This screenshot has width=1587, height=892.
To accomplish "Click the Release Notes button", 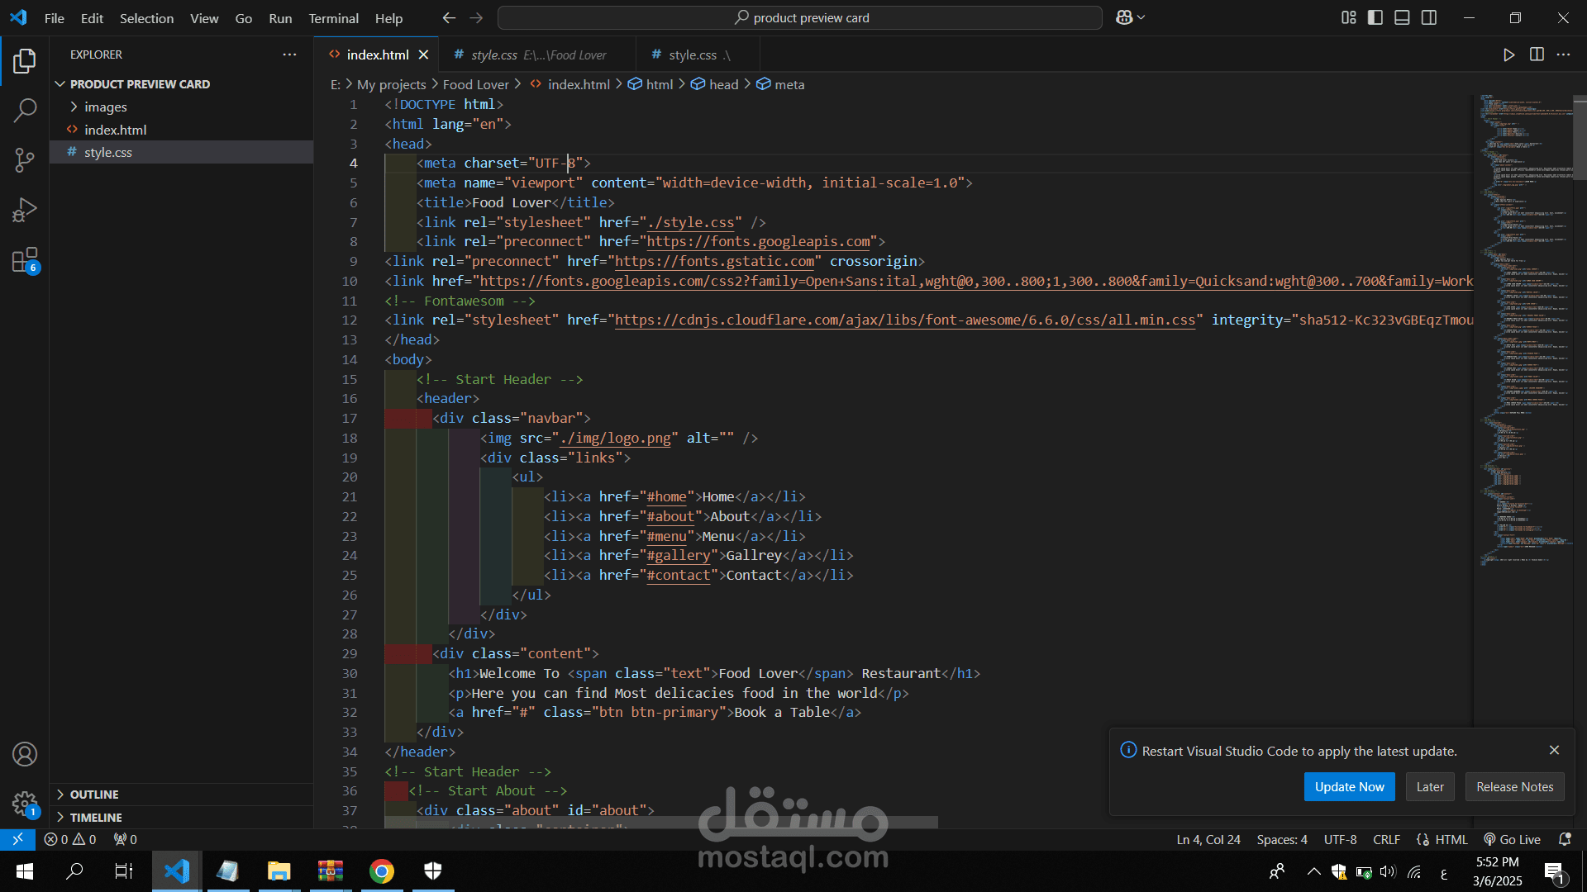I will [1514, 786].
